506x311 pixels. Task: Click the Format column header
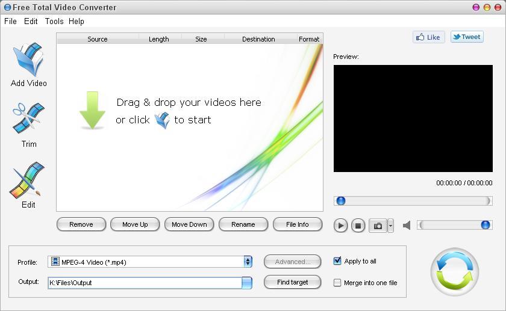(309, 39)
